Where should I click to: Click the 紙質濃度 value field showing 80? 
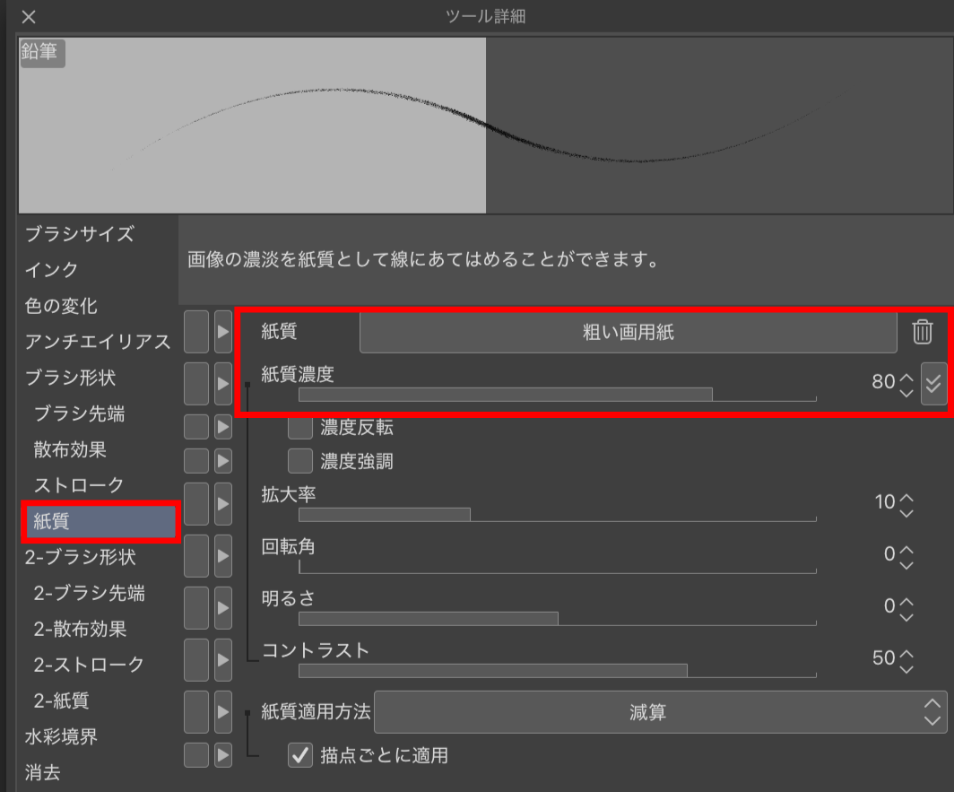click(x=883, y=382)
